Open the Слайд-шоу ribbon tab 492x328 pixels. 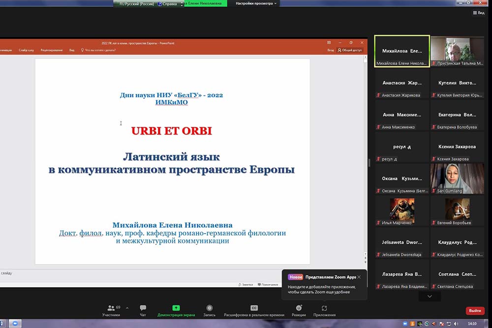pyautogui.click(x=26, y=50)
